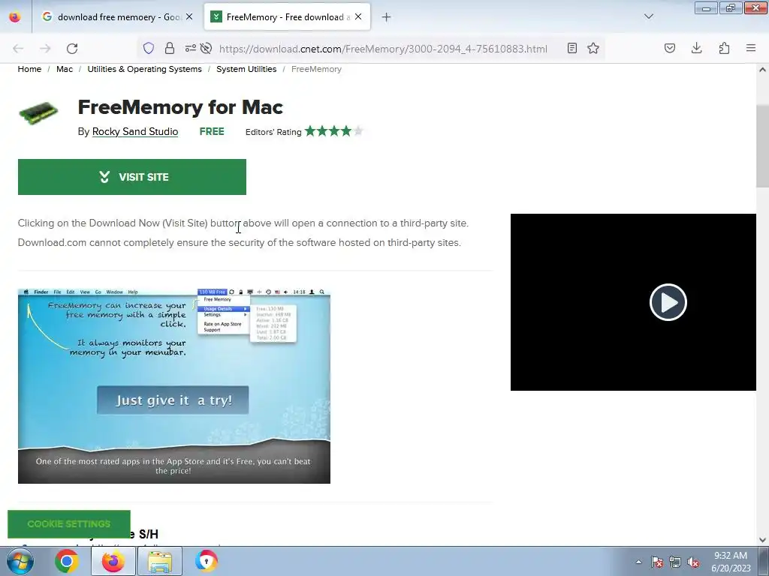769x576 pixels.
Task: Click the FREE price label
Action: [x=212, y=131]
